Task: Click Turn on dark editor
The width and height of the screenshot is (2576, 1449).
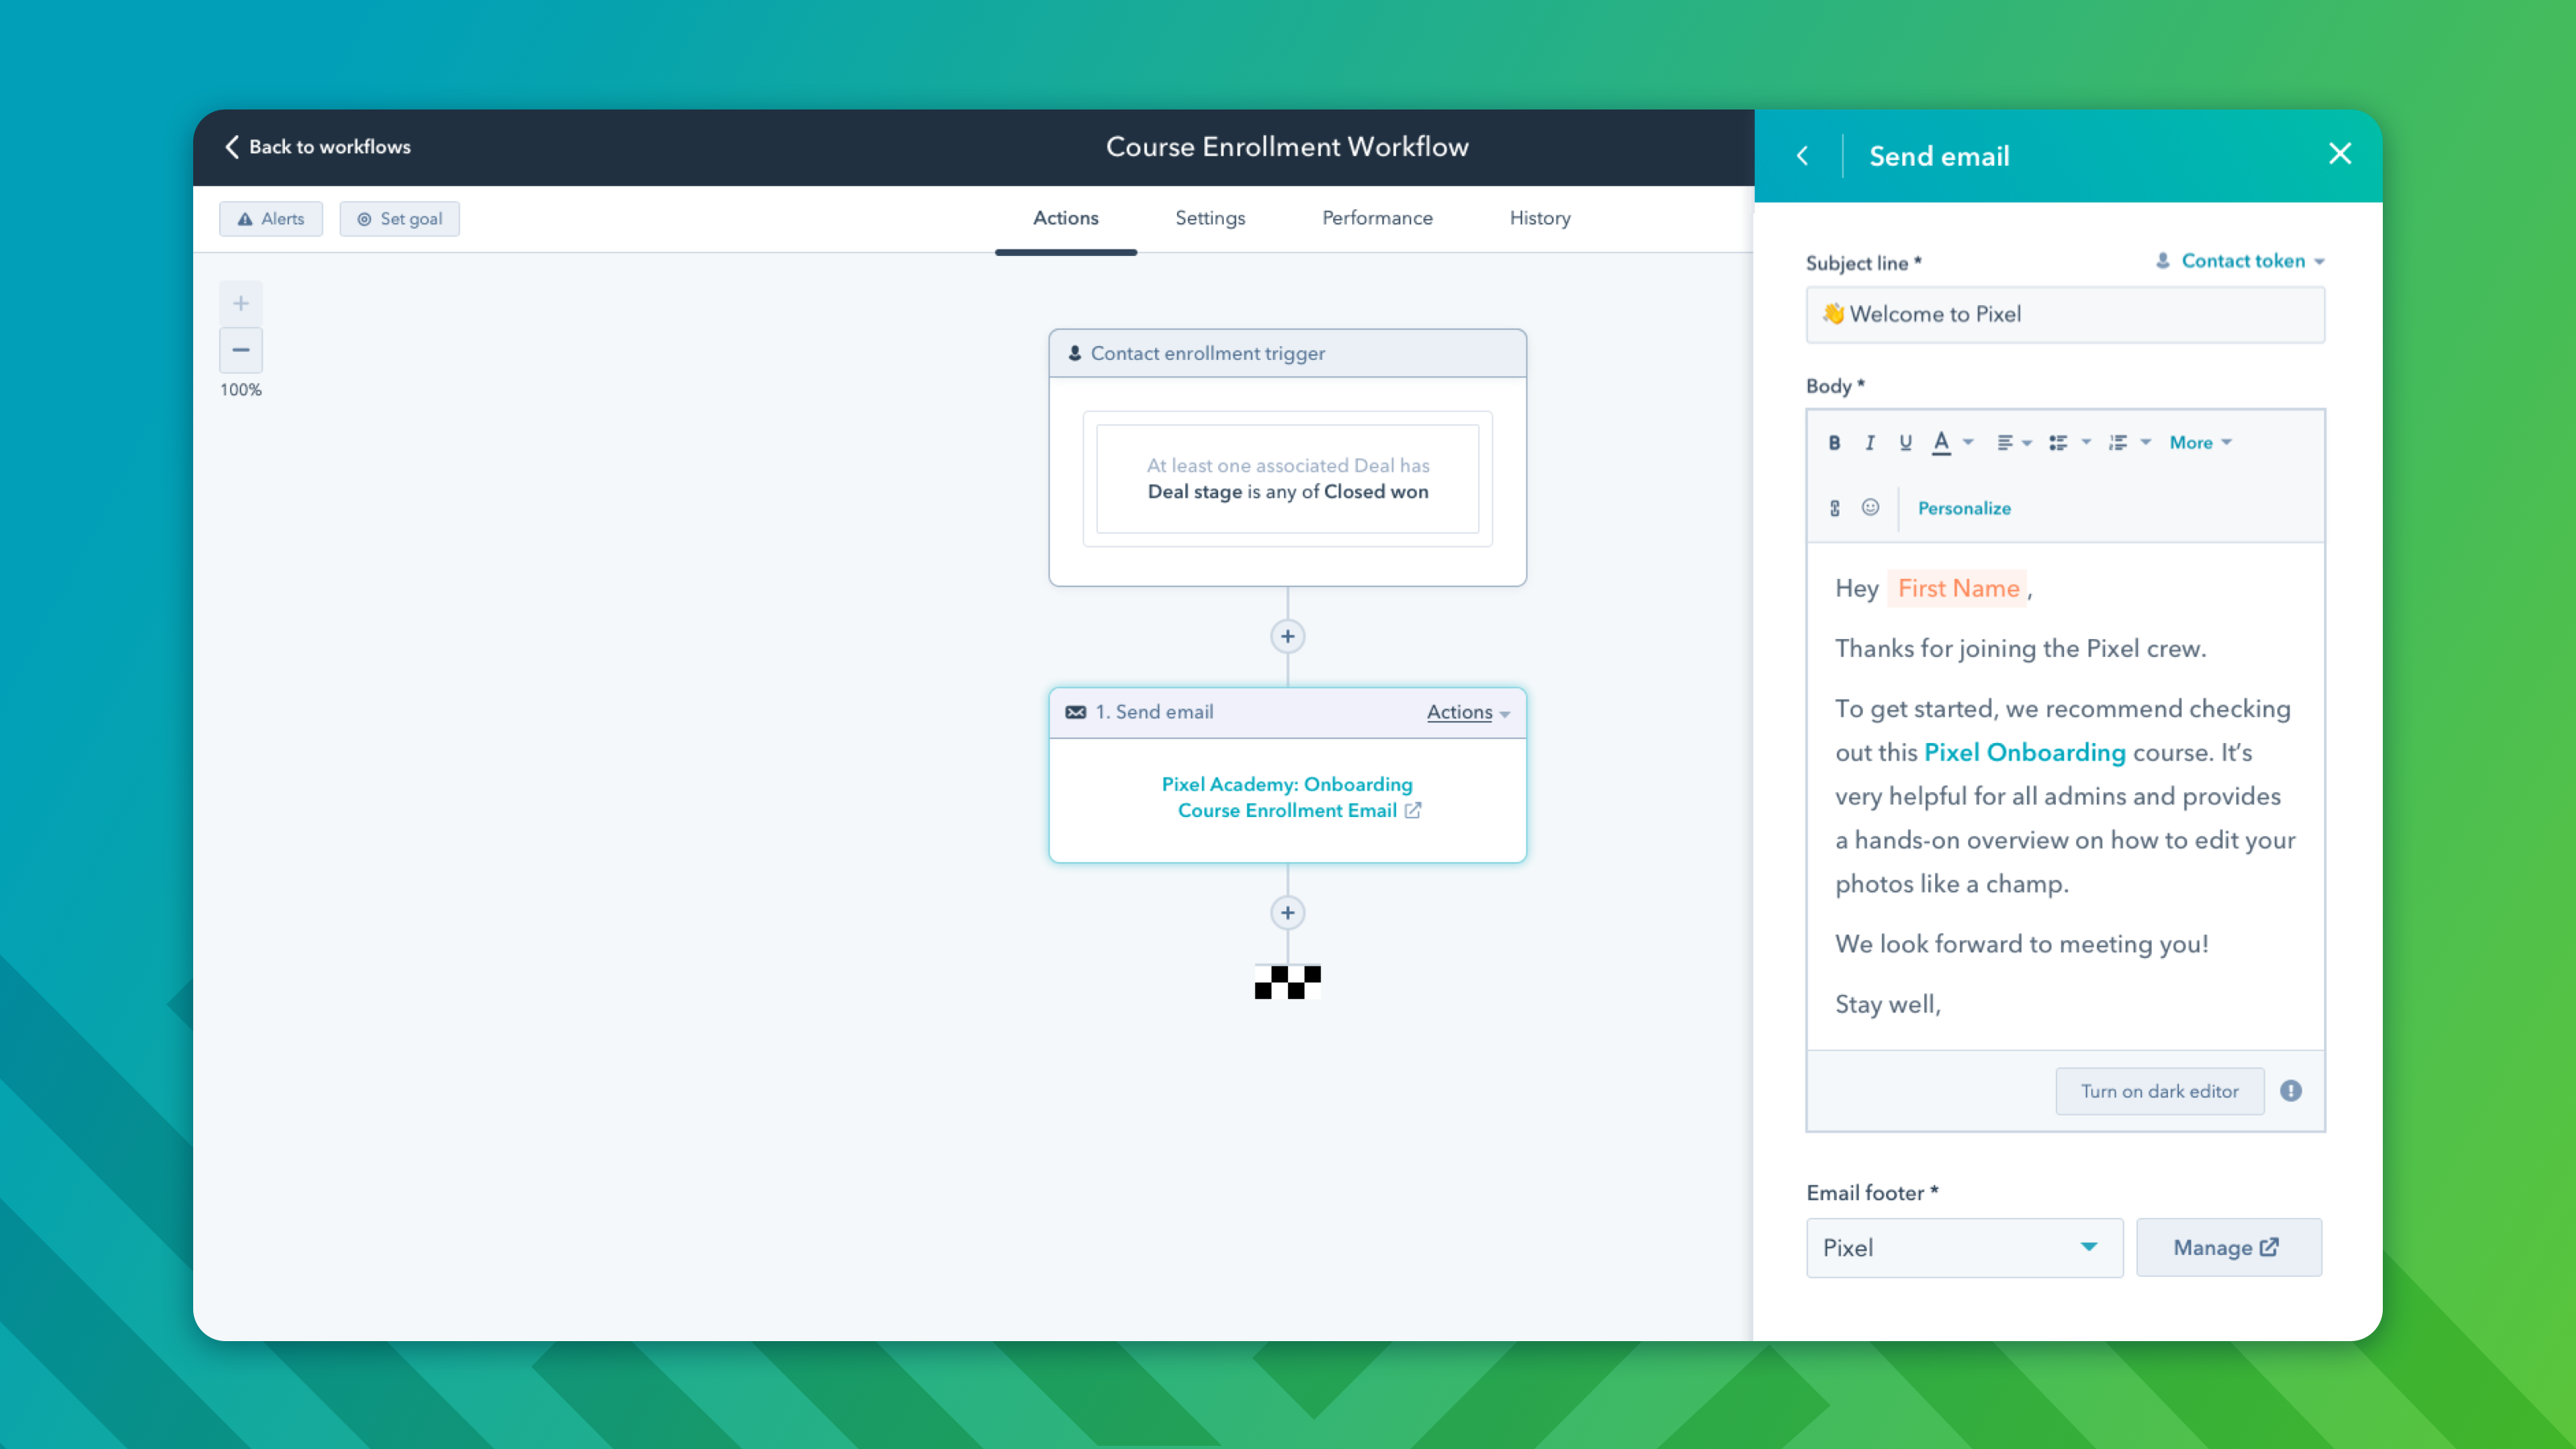Action: point(2159,1090)
